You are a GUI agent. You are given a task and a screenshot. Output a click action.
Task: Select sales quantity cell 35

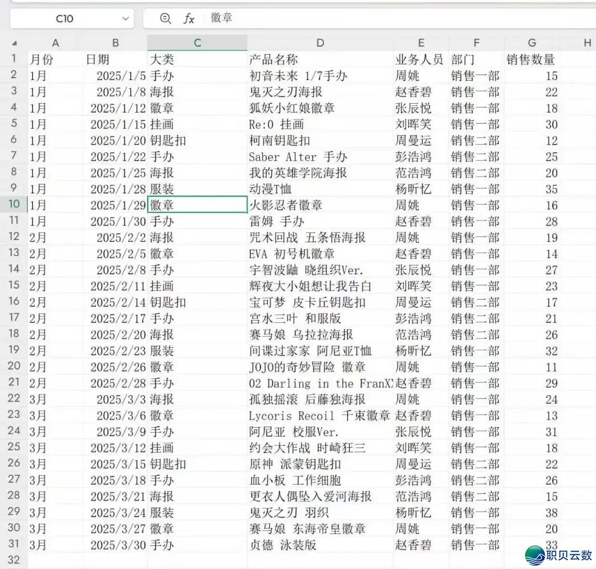532,189
